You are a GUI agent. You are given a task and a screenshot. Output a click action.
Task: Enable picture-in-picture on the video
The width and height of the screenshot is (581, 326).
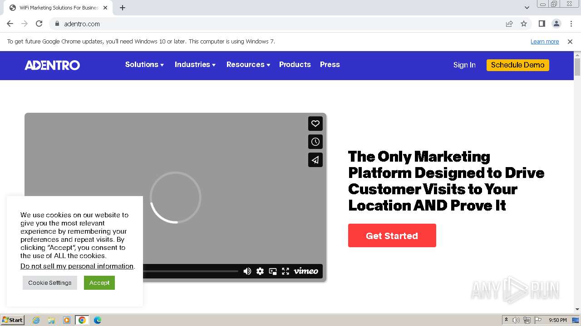[273, 271]
